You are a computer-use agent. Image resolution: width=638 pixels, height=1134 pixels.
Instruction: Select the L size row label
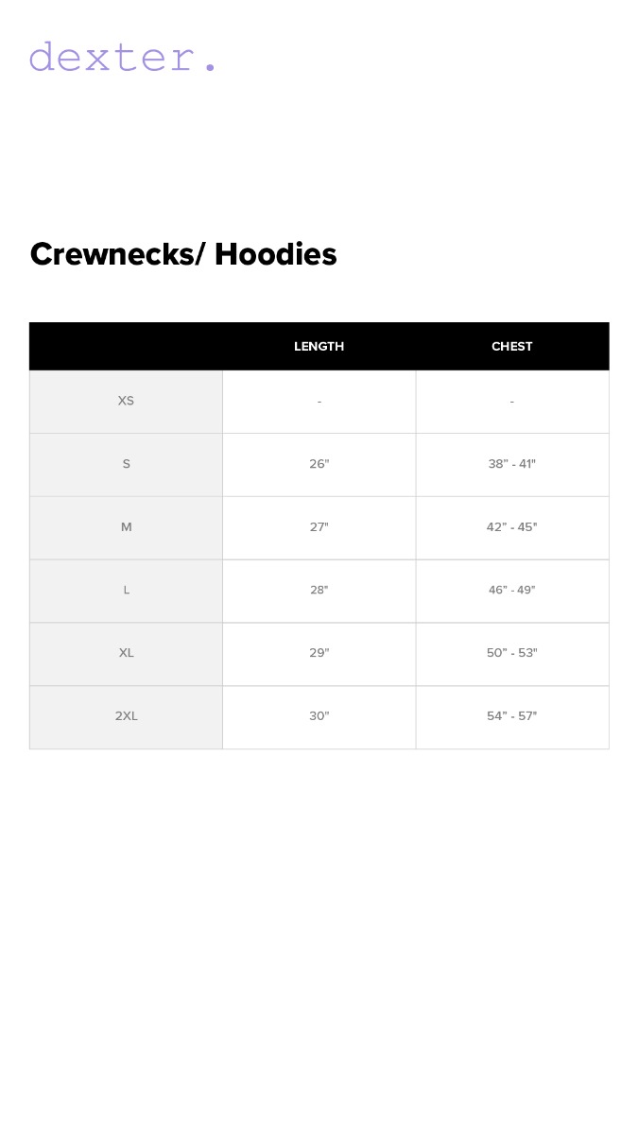click(126, 590)
